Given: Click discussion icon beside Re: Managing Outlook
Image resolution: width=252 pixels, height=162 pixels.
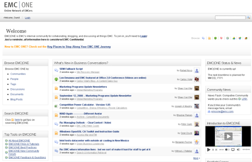Looking at the screenshot, I should coord(56,124).
